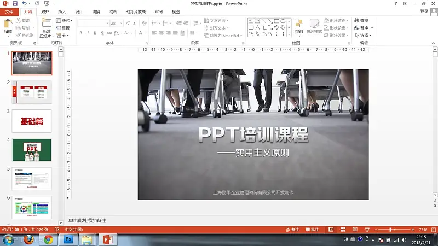The image size is (438, 246).
Task: Click the Undo arrow in the title bar
Action: [x=25, y=3]
